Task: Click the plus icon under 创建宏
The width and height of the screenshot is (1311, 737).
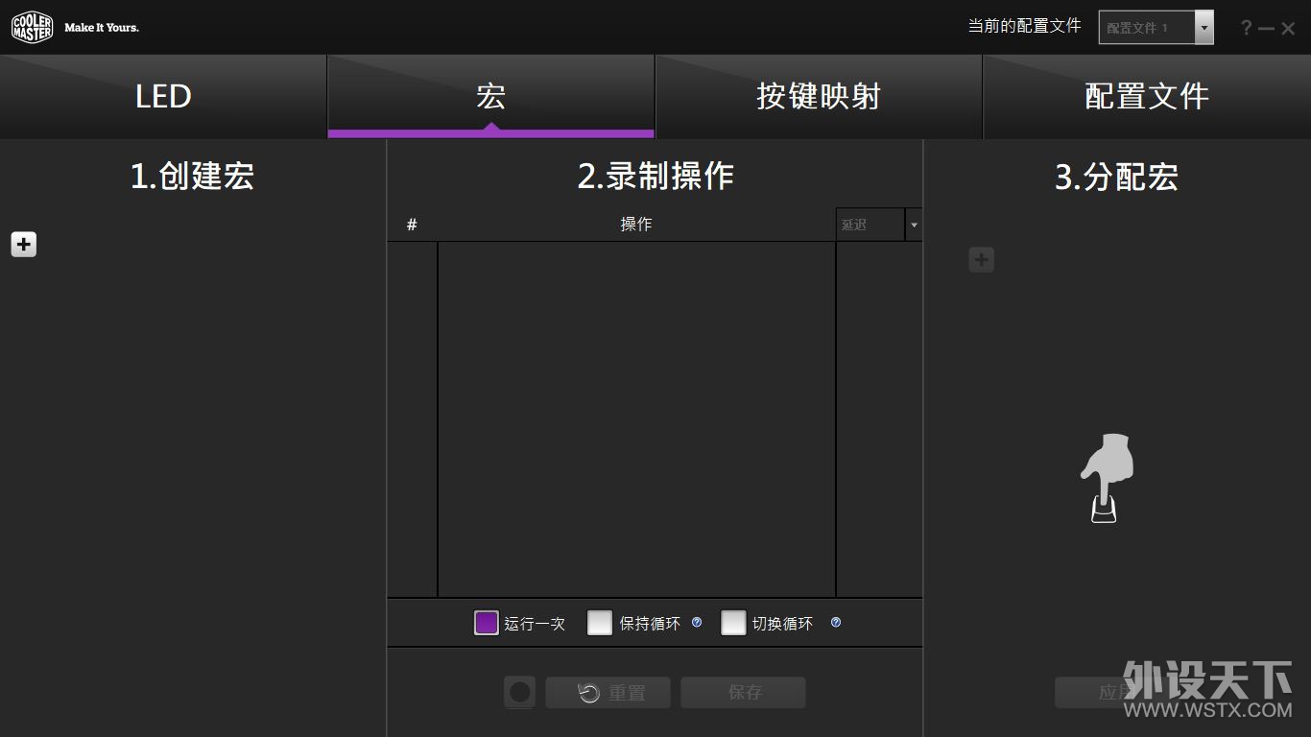Action: (x=24, y=245)
